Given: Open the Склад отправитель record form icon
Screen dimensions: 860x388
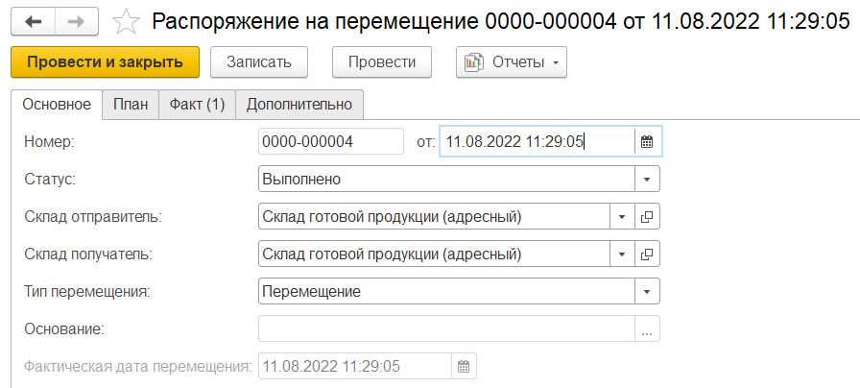Looking at the screenshot, I should click(x=647, y=217).
